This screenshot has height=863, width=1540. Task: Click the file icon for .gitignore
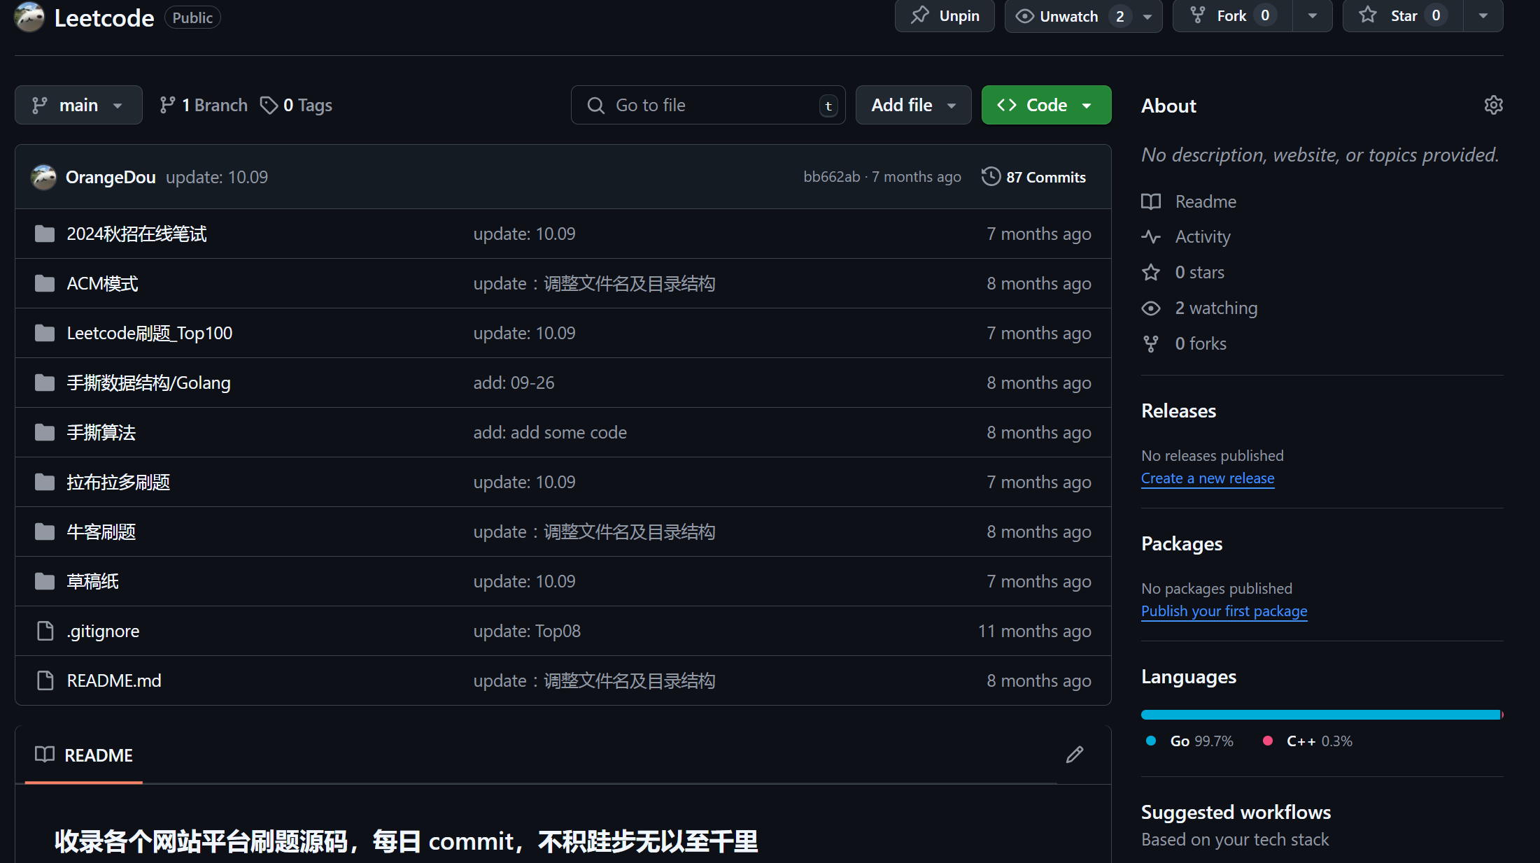click(x=45, y=631)
